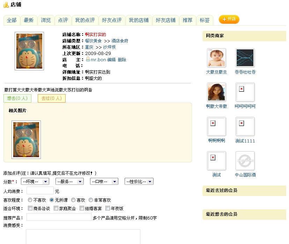
Task: Open the 呵呵呵呵呵 shop link
Action: click(x=245, y=106)
